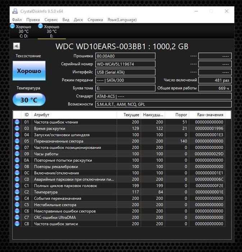Click the Атрибут column header
Screen dimensions: 242x252
point(74,115)
